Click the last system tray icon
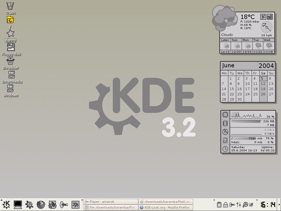 (x=251, y=204)
